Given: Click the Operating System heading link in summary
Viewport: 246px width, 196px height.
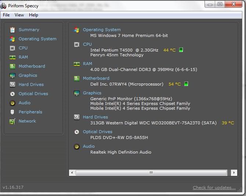Looking at the screenshot, I should pyautogui.click(x=102, y=30).
